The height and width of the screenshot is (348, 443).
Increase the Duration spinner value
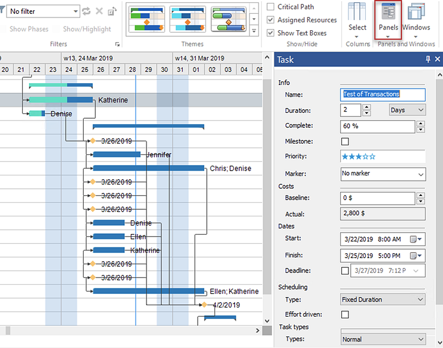366,107
